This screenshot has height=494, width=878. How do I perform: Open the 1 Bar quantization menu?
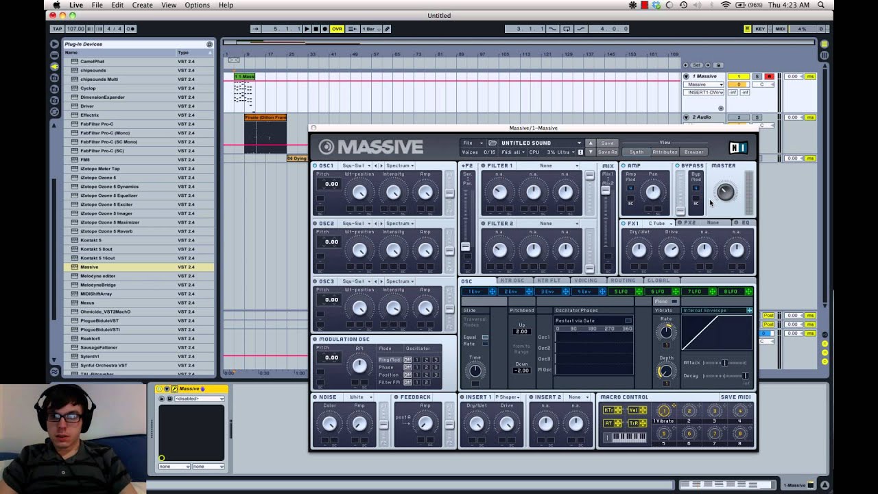click(x=371, y=29)
